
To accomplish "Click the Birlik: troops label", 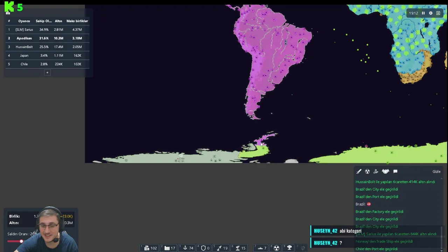I will tap(14, 216).
